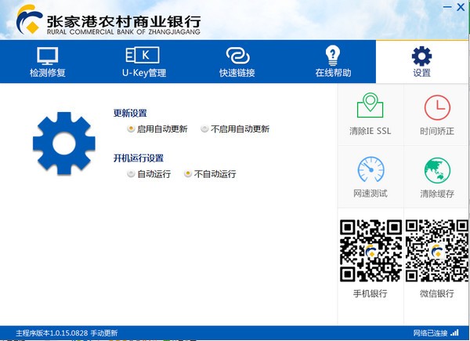470x341 pixels.
Task: Switch to the 在线帮助 tab label
Action: pos(333,73)
